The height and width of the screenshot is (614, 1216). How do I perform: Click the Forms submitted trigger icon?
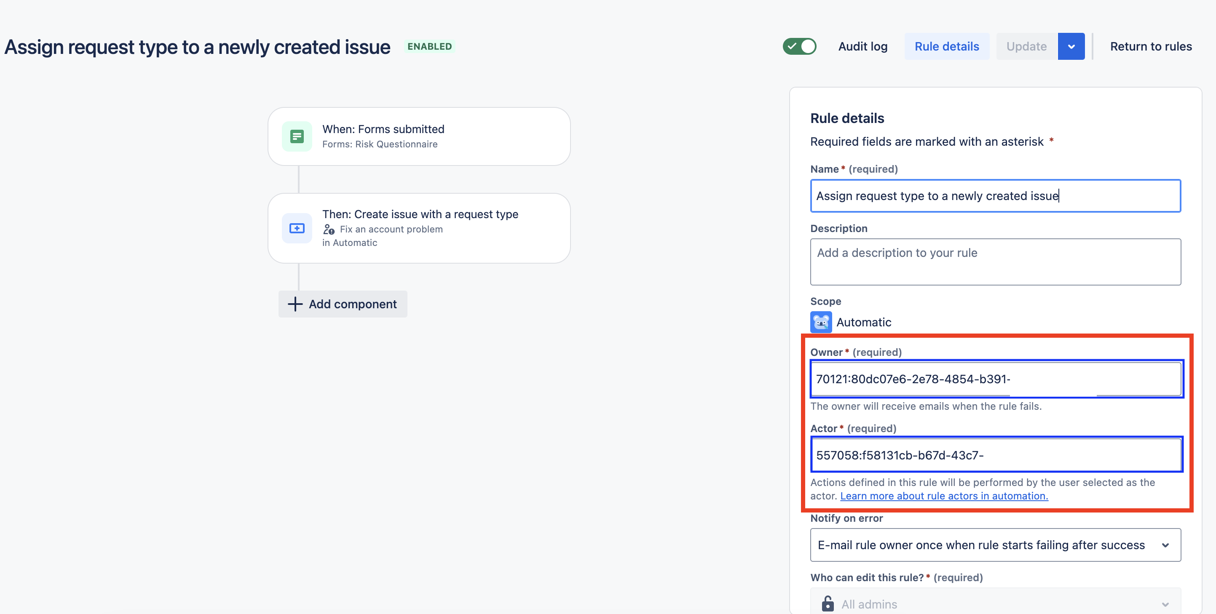[x=297, y=136]
